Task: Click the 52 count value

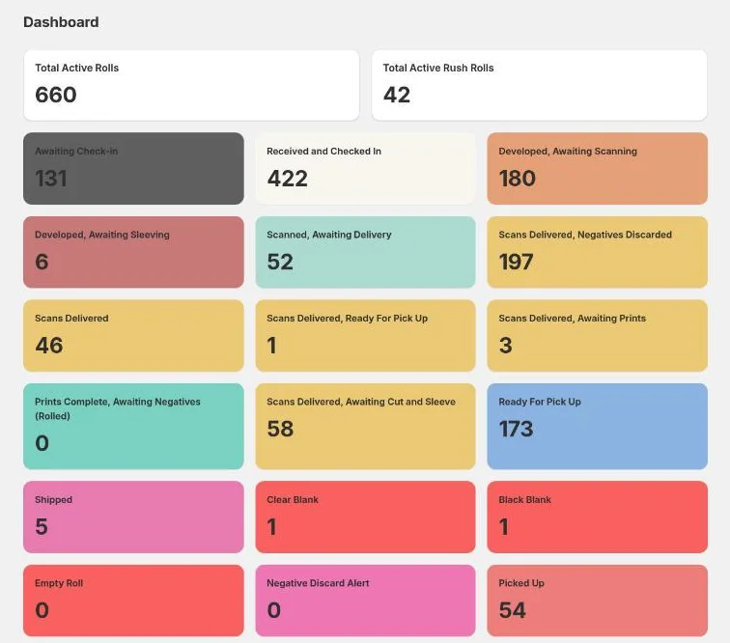Action: point(280,262)
